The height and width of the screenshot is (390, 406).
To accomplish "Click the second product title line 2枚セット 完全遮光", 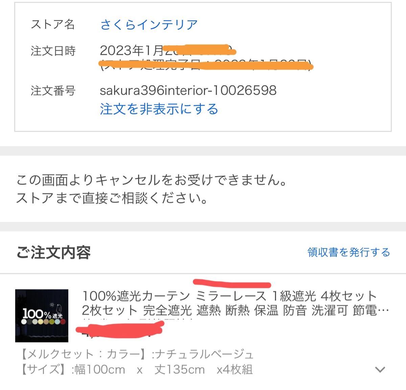I will [137, 310].
